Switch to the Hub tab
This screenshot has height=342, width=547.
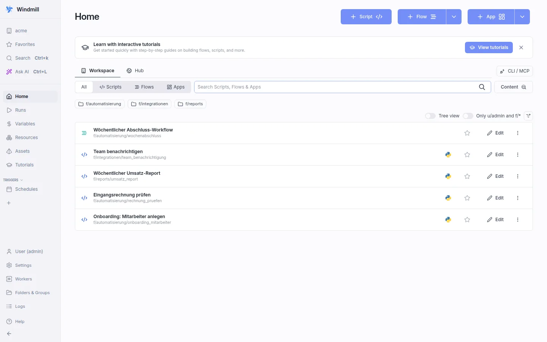tap(135, 71)
